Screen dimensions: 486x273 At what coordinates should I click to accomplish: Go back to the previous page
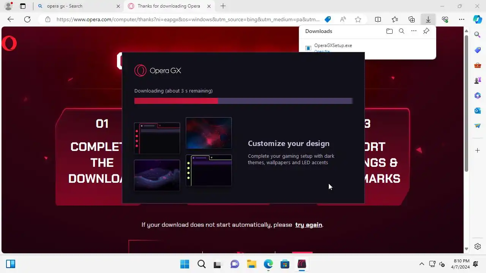point(10,19)
